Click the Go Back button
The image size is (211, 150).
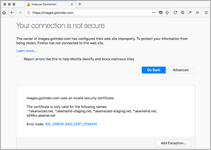point(154,70)
